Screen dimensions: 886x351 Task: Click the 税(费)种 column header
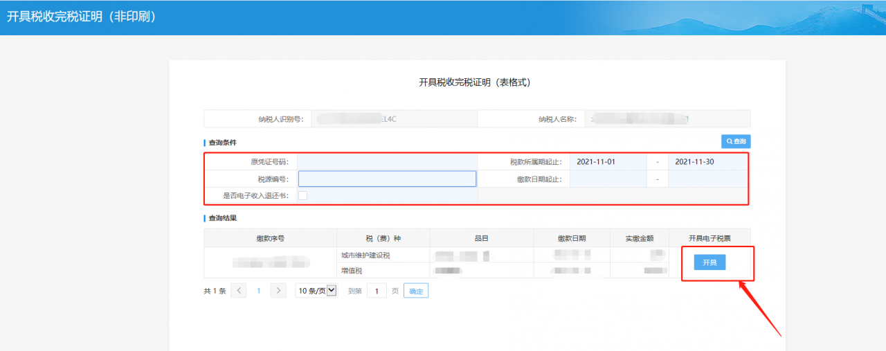click(x=383, y=238)
